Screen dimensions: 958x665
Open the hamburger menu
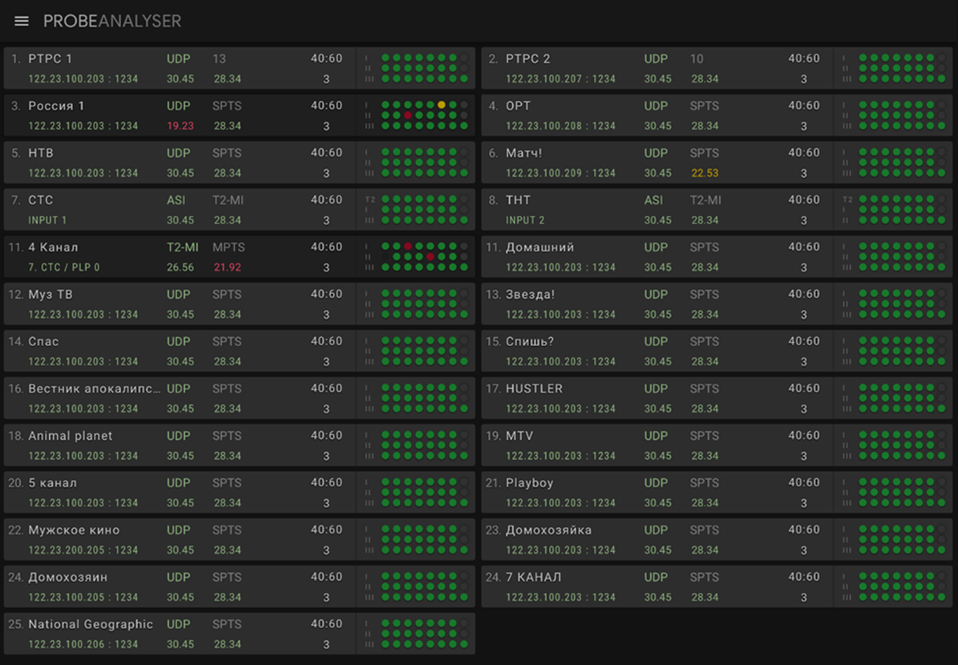coord(22,22)
